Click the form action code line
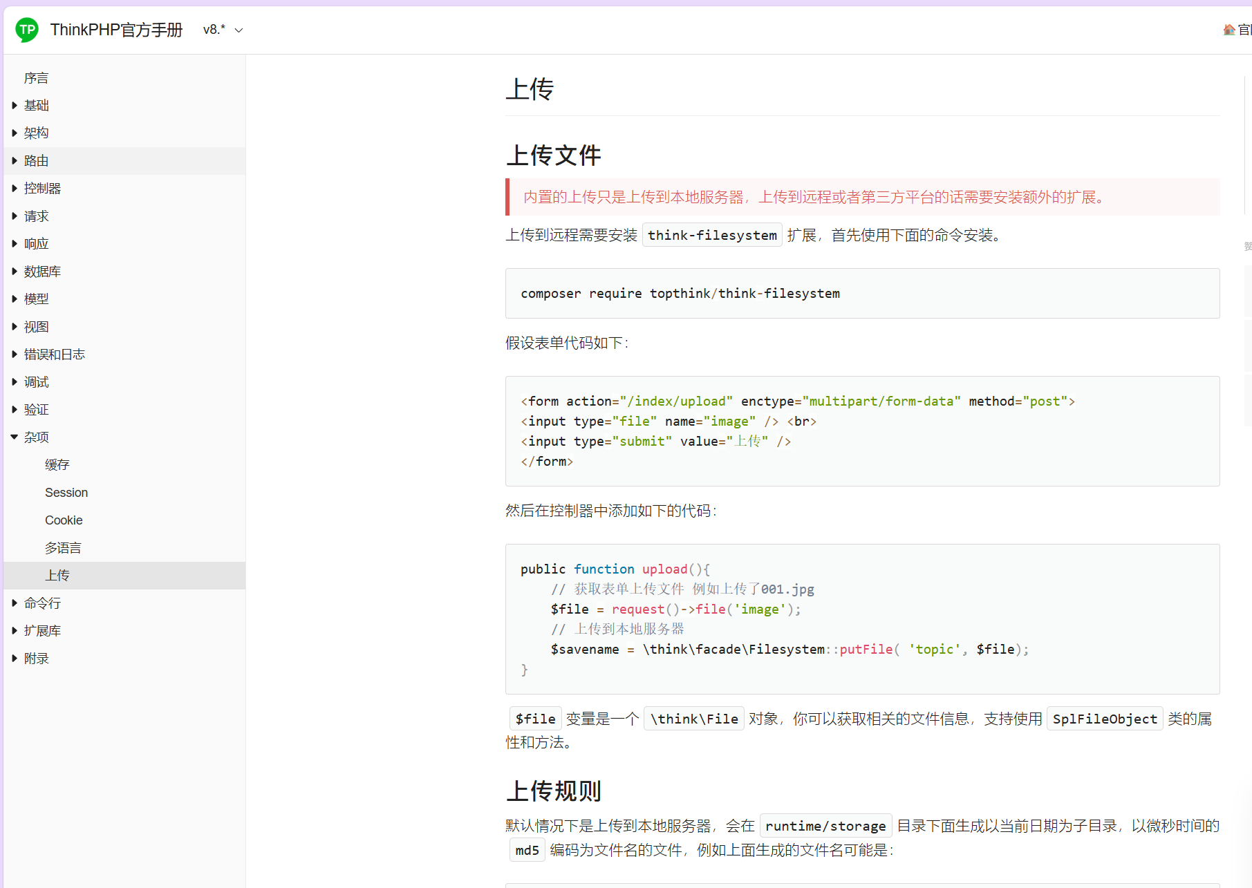The width and height of the screenshot is (1252, 888). (798, 401)
